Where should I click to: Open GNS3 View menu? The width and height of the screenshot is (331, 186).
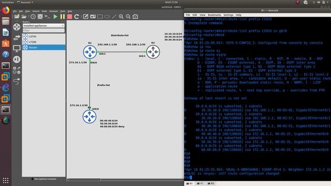[x=27, y=11]
